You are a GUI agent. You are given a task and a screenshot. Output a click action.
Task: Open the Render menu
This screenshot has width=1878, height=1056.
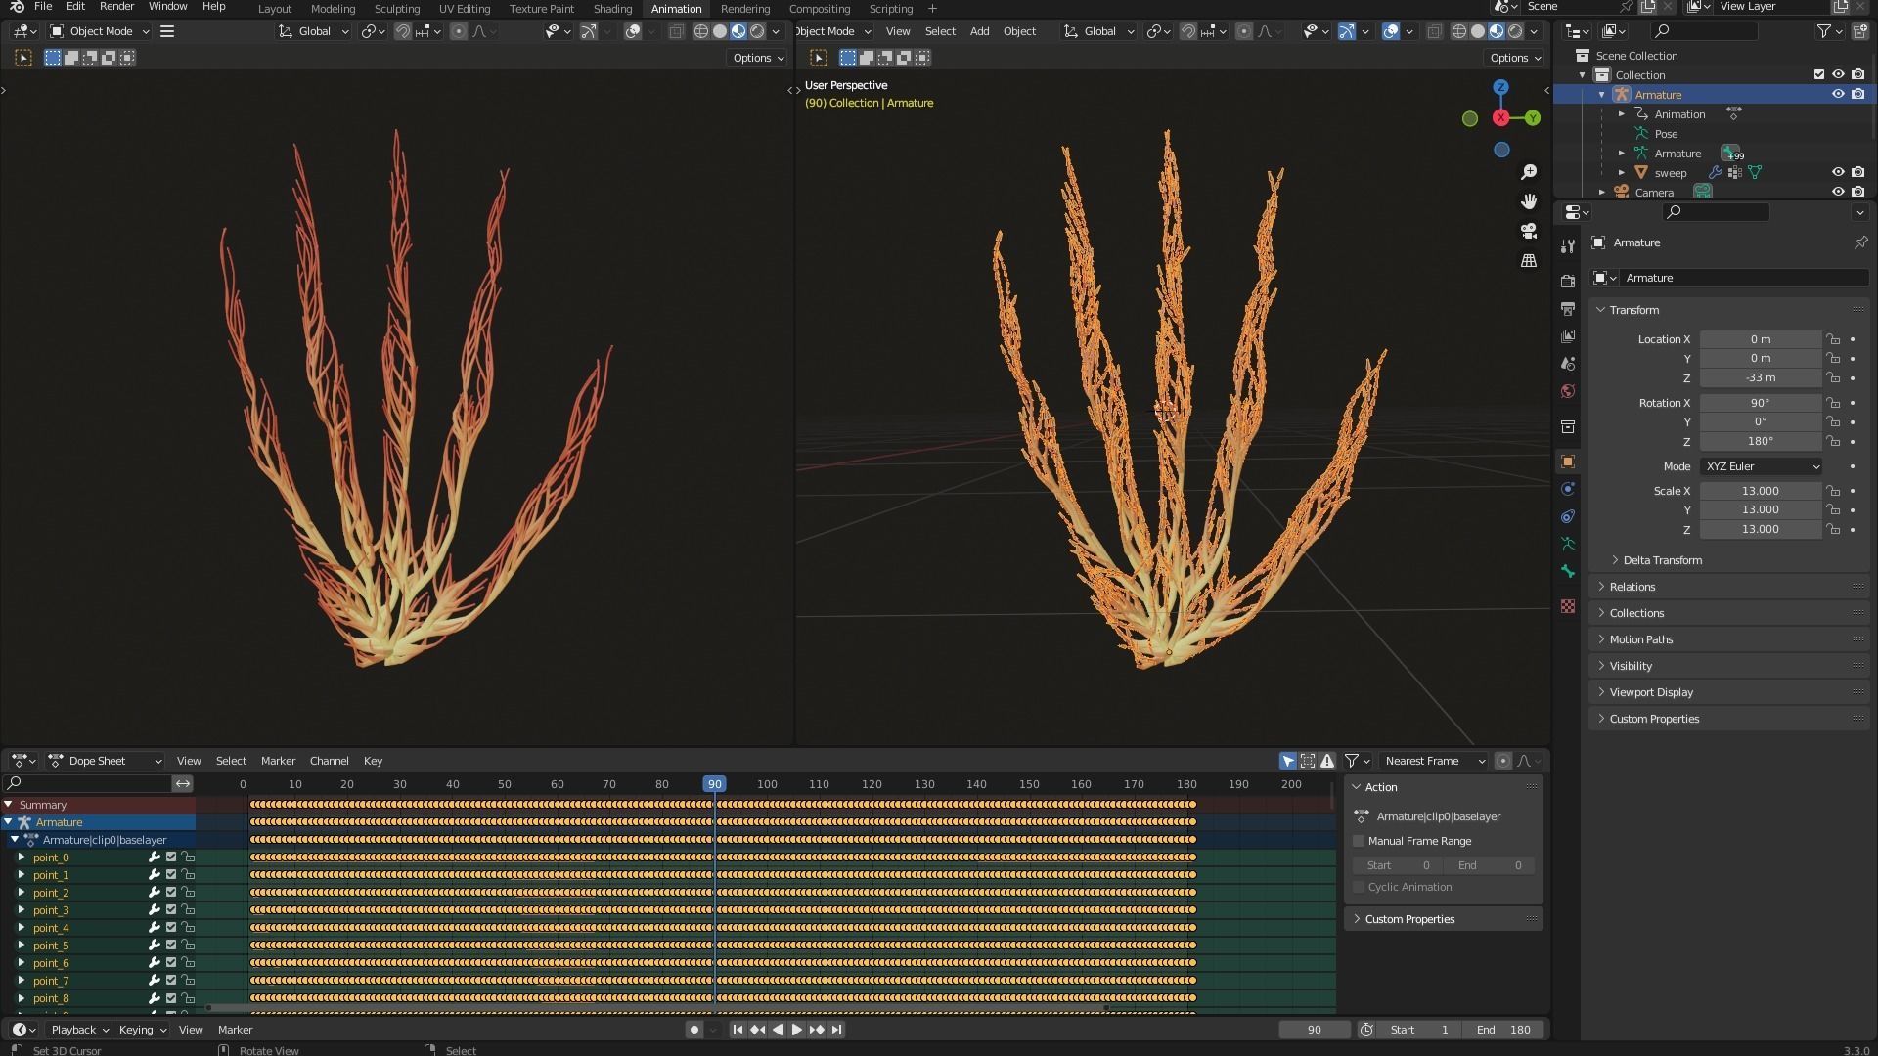[x=116, y=7]
